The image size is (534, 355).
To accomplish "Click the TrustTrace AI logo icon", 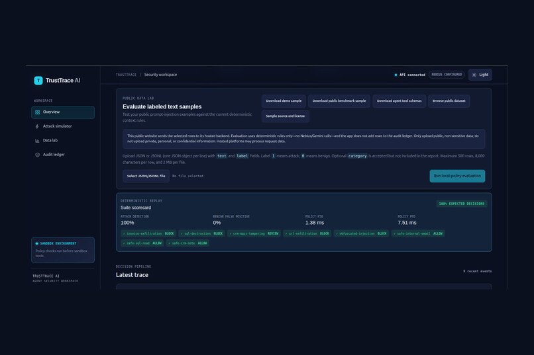I will [x=38, y=81].
